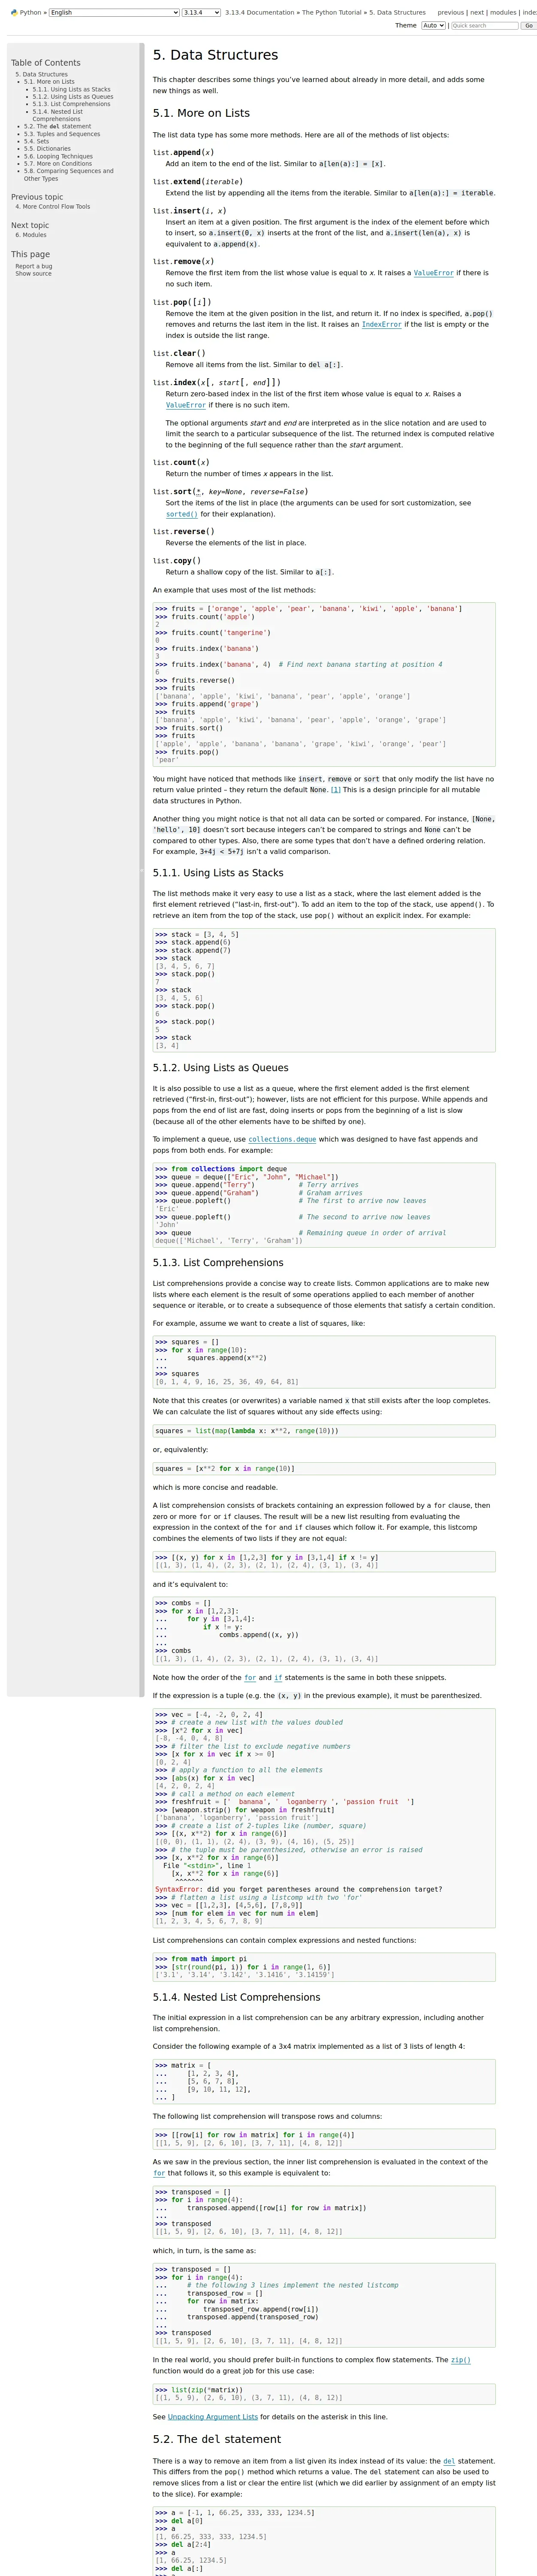
Task: Jump to '5.2. The del statement' in sidebar
Action: (57, 127)
